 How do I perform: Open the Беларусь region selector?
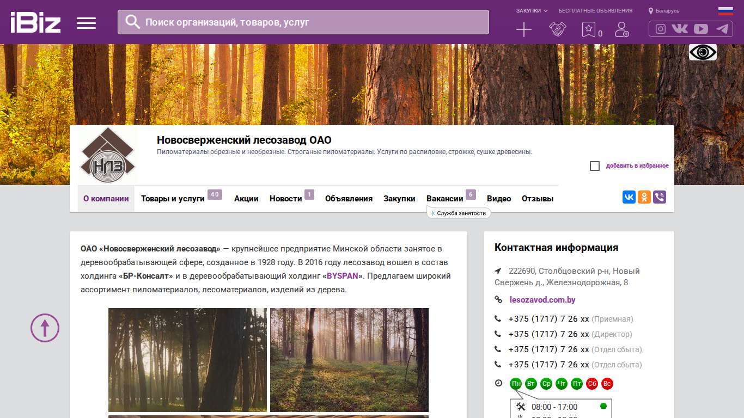point(664,11)
